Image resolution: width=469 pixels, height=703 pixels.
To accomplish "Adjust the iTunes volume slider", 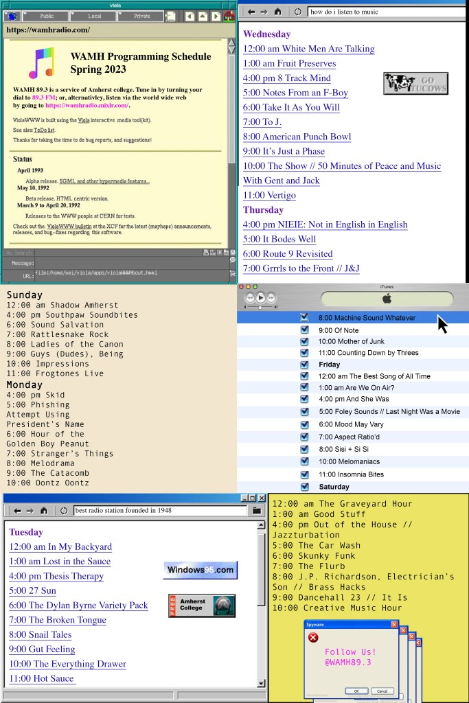I will pyautogui.click(x=260, y=307).
